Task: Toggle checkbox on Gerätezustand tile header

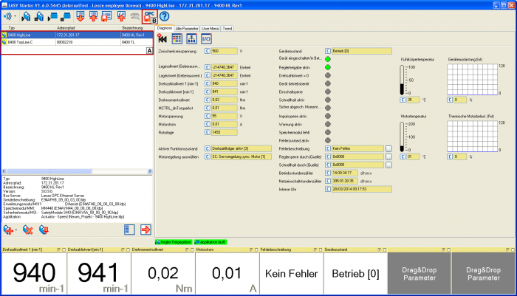Action: click(x=385, y=249)
